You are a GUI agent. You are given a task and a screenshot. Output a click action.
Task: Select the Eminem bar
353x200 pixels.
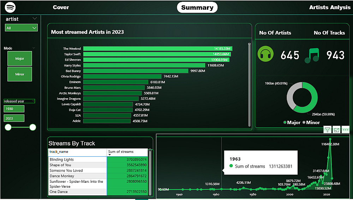click(x=116, y=82)
